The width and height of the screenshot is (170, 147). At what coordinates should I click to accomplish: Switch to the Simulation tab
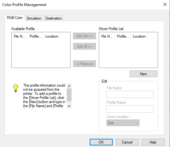tap(34, 18)
